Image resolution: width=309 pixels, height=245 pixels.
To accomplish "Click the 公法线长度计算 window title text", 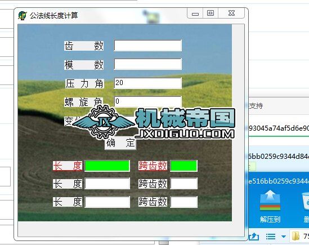I will [x=54, y=15].
